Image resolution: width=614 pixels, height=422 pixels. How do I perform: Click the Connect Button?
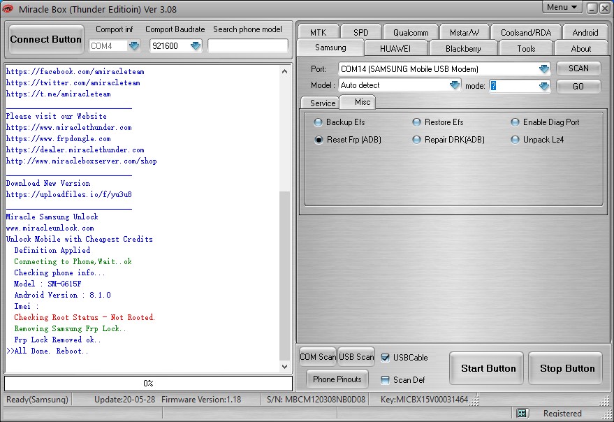pos(46,39)
